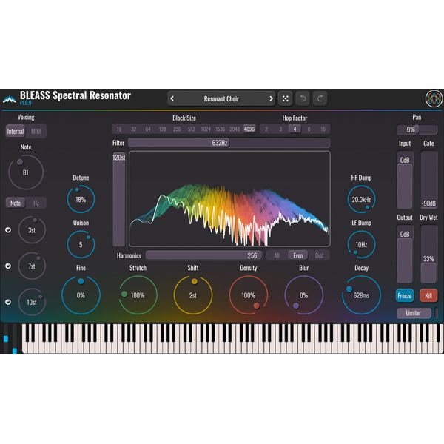Select previous preset arrow
Screen dimensions: 444x444
point(172,98)
